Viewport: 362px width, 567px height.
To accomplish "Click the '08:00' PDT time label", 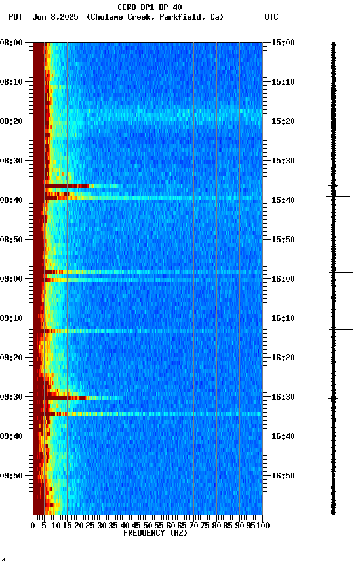I will click(x=11, y=43).
